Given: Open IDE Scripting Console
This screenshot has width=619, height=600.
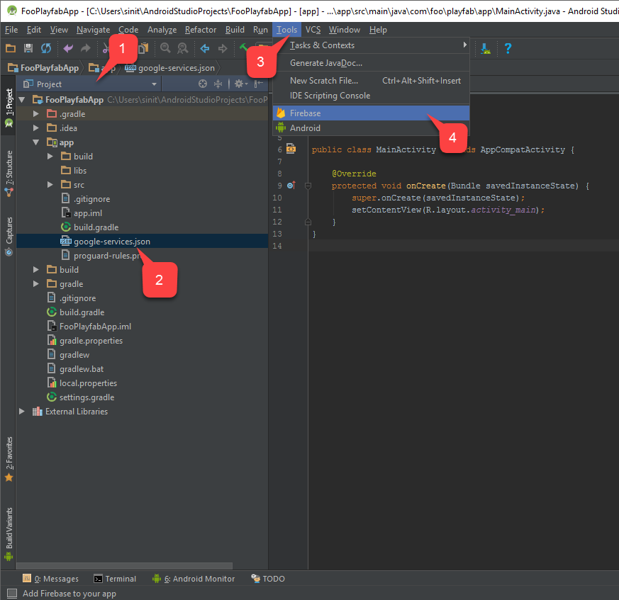Looking at the screenshot, I should pos(371,96).
